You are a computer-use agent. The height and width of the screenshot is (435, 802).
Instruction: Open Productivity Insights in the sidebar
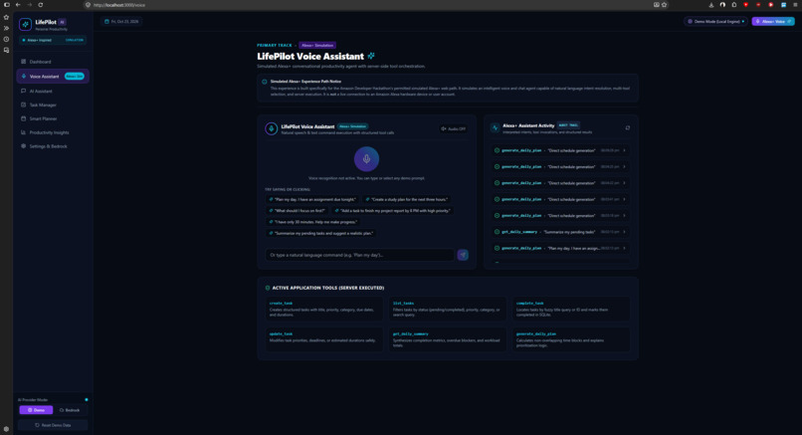point(53,132)
